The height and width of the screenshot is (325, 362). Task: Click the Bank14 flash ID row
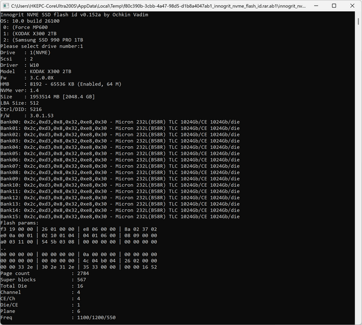pyautogui.click(x=120, y=211)
